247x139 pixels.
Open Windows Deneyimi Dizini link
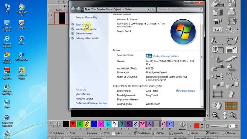coord(166,56)
